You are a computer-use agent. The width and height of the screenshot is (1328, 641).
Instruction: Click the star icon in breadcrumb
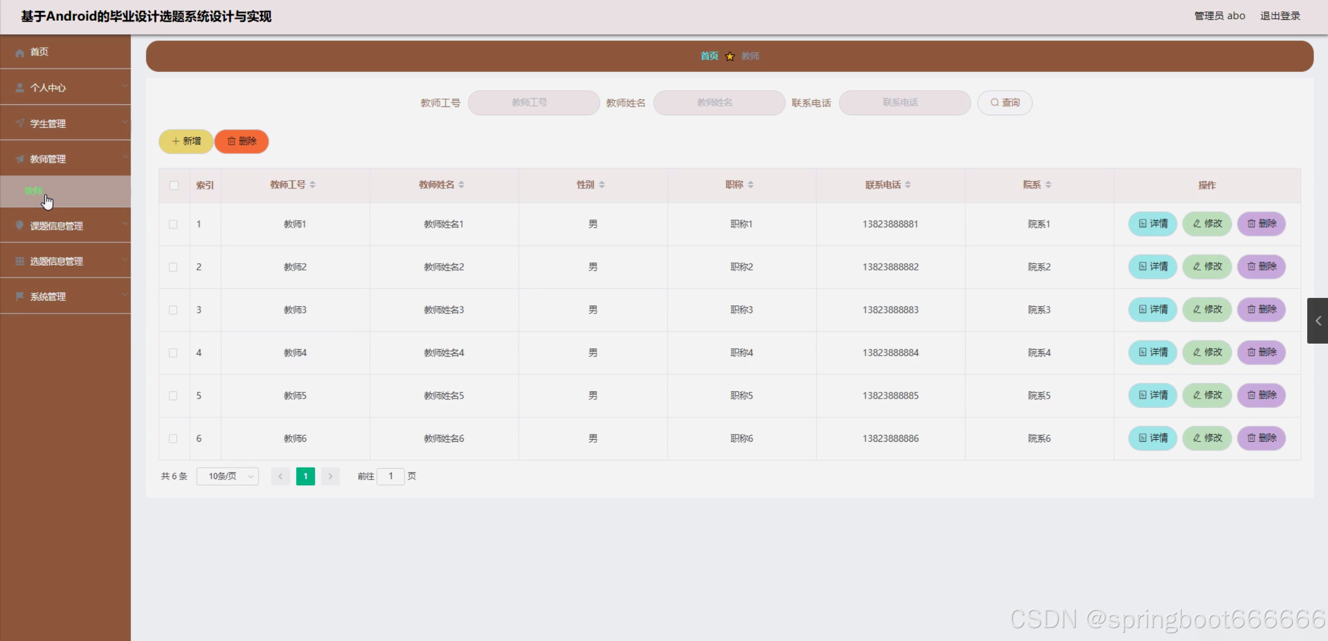tap(729, 56)
